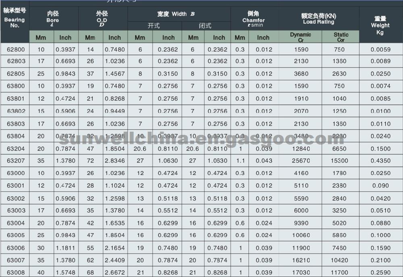Viewport: 403px width, 277px height.
Task: Select weight value 0.0085
Action: tap(380, 99)
